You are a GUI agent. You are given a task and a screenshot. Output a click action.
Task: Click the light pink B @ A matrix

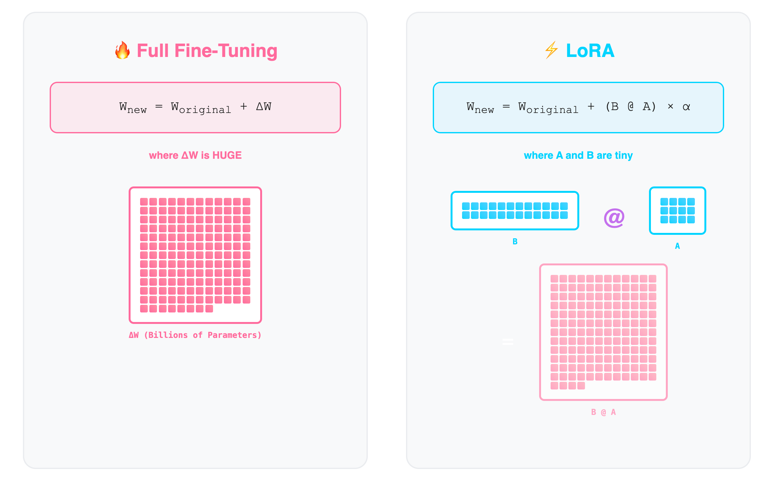[603, 332]
